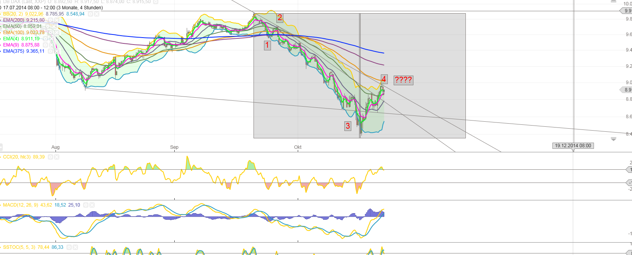Select the wave label '2' annotation

click(280, 17)
